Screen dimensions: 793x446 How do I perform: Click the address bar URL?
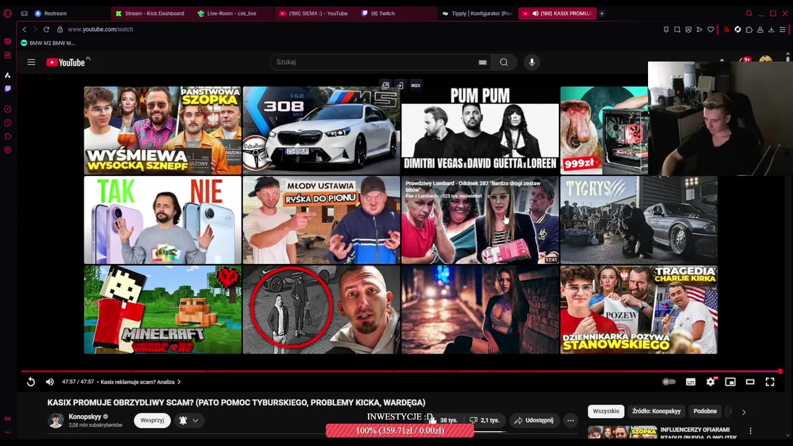[100, 29]
